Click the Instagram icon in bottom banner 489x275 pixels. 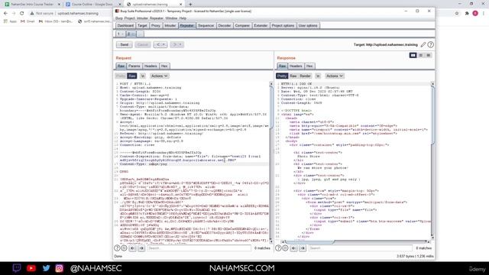point(60,268)
